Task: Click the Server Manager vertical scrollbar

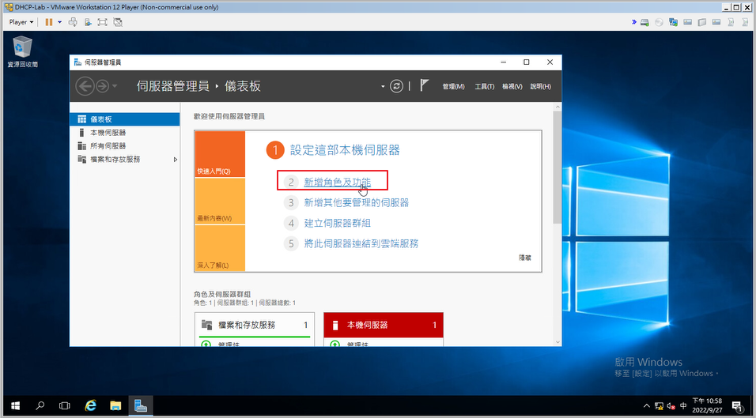Action: [558, 167]
